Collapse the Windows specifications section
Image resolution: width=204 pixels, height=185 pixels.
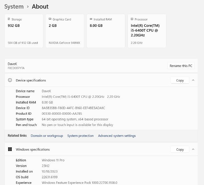[x=193, y=149]
